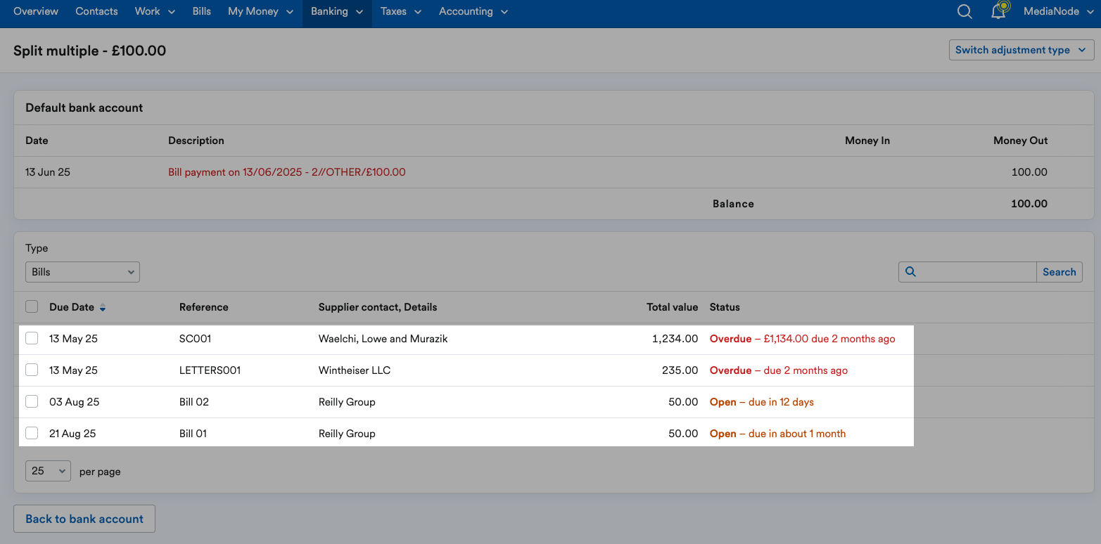The height and width of the screenshot is (544, 1101).
Task: Click the Default bank account heading
Action: pyautogui.click(x=84, y=108)
